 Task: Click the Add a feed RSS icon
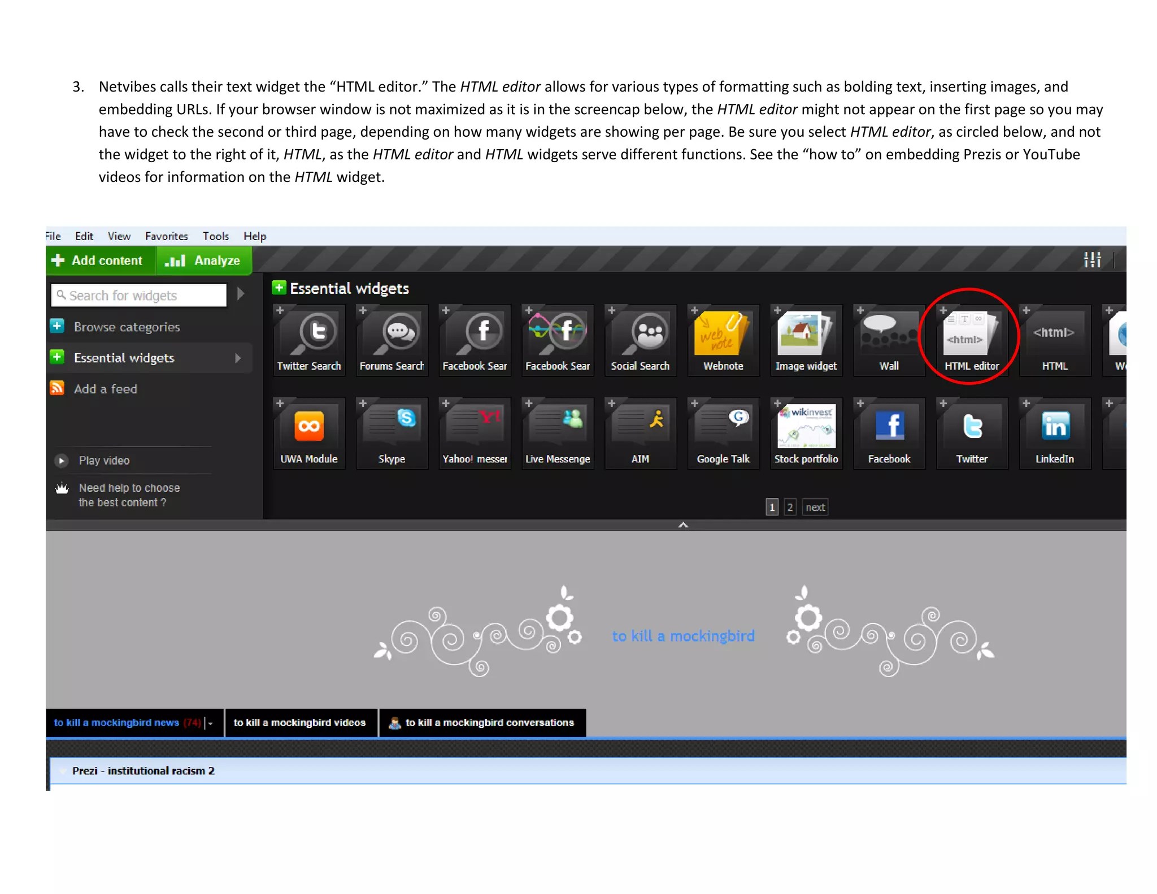click(57, 388)
